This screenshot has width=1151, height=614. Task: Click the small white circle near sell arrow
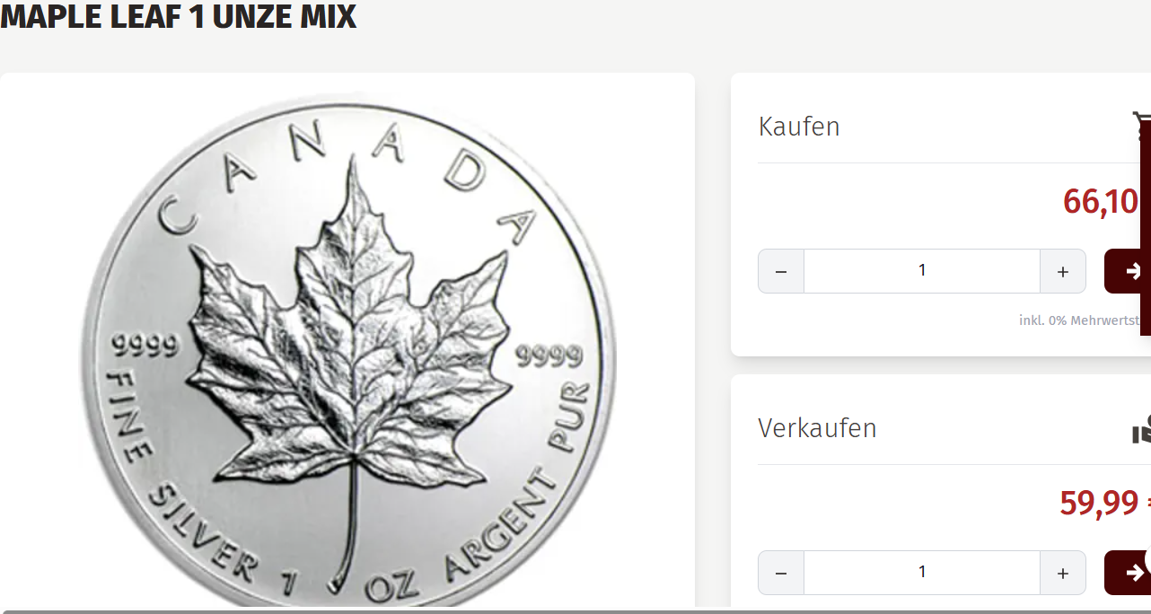[x=1148, y=559]
